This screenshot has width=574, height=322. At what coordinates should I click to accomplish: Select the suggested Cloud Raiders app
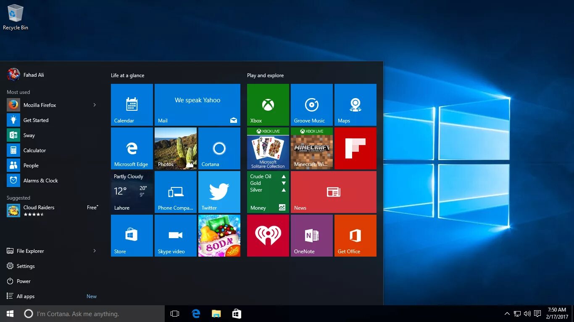[x=52, y=210]
